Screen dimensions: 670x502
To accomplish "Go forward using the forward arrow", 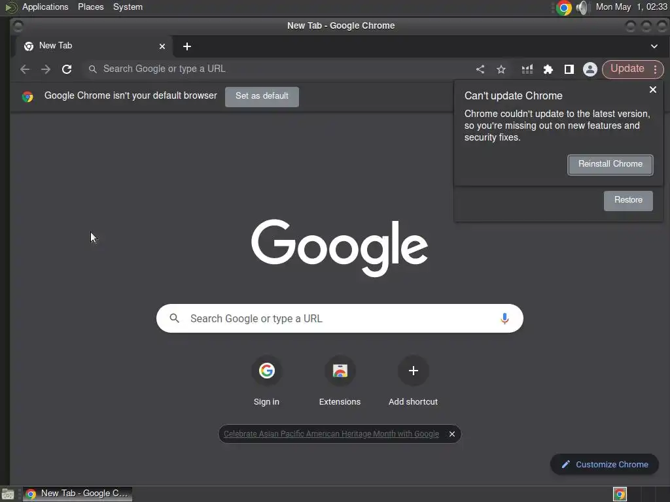I will pos(46,69).
